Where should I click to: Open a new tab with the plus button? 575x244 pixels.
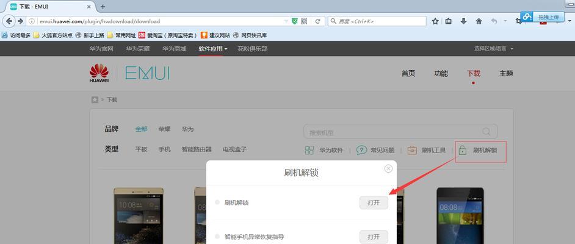point(103,7)
